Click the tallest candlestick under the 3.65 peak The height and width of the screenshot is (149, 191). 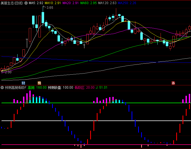click(43, 18)
